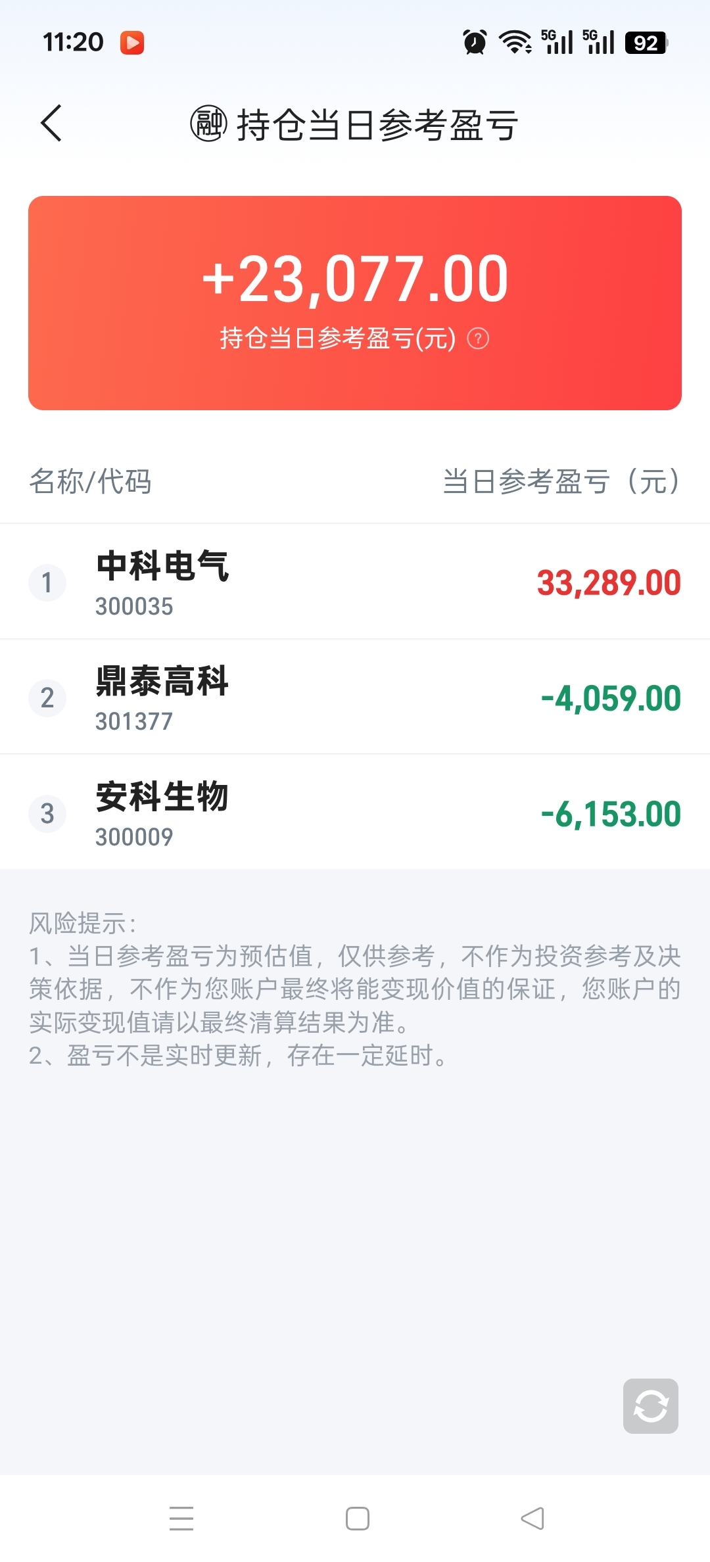
Task: Open the 安科生物 300009 stock row
Action: point(355,813)
